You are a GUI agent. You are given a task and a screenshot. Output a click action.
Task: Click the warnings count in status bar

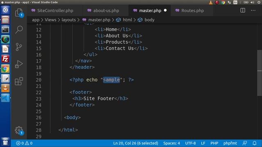tap(29, 143)
